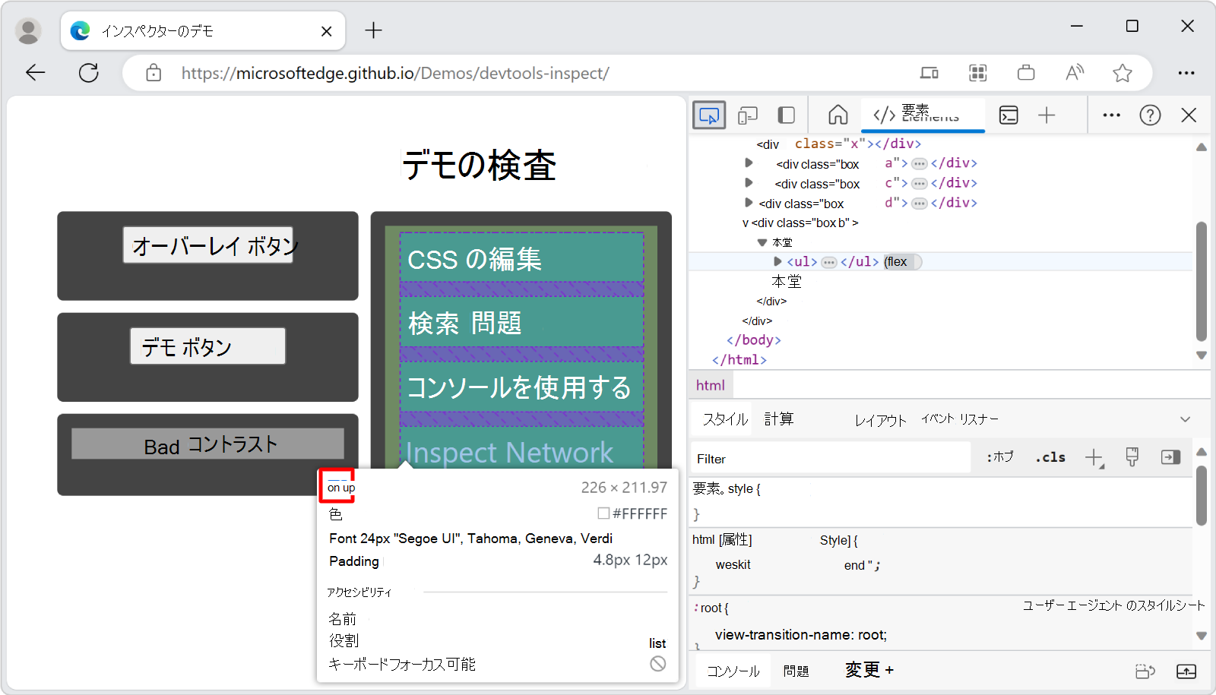Add a new DevTools panel with plus
The width and height of the screenshot is (1216, 695).
pyautogui.click(x=1047, y=115)
